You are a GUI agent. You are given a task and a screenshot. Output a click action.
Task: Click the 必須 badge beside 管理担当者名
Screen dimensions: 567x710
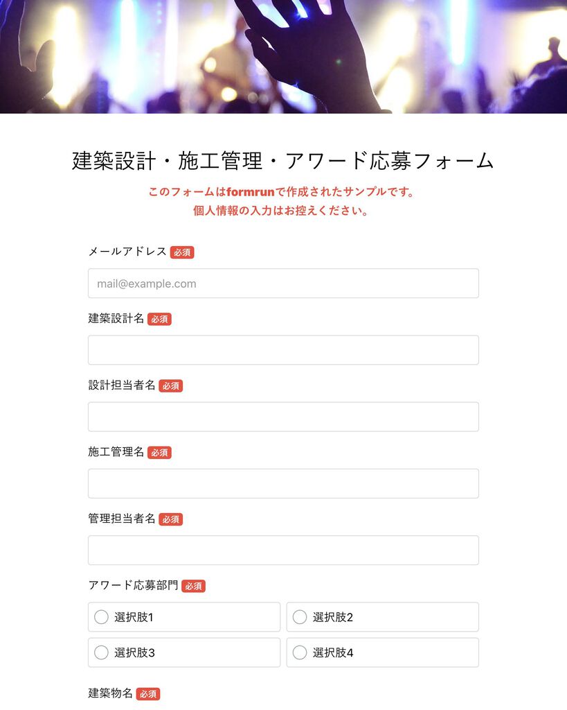pos(170,519)
